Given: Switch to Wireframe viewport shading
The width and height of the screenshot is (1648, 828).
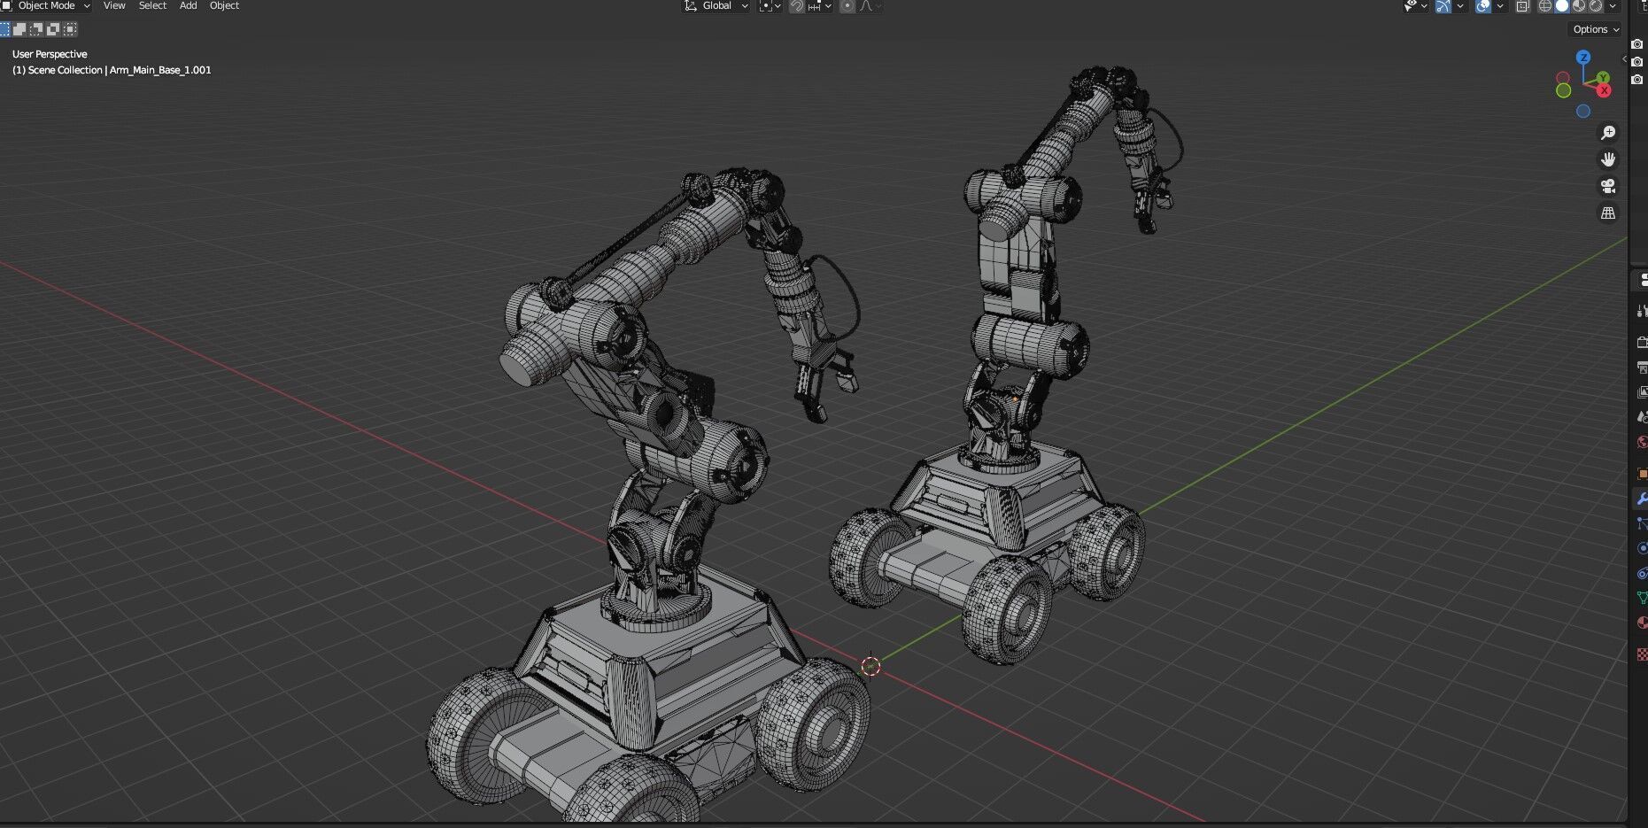Looking at the screenshot, I should click(1544, 6).
